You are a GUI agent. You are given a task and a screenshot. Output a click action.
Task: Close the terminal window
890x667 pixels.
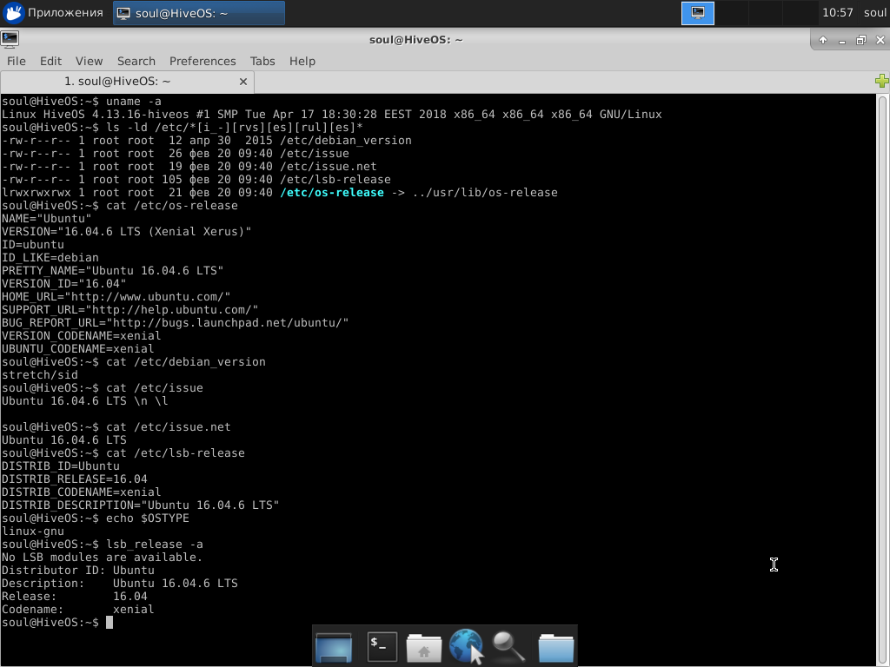pyautogui.click(x=880, y=40)
